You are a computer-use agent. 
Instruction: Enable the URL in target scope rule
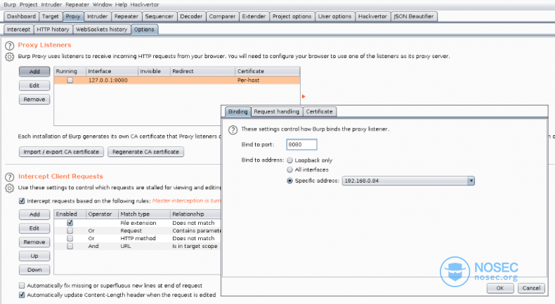70,246
